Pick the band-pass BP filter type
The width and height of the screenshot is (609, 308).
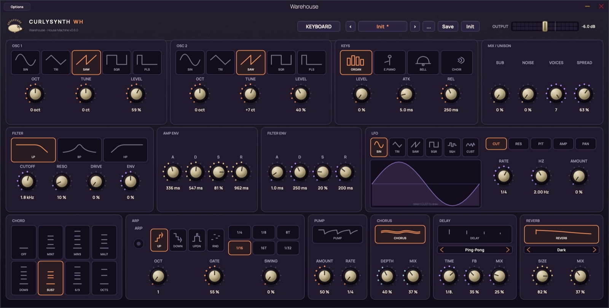(79, 150)
